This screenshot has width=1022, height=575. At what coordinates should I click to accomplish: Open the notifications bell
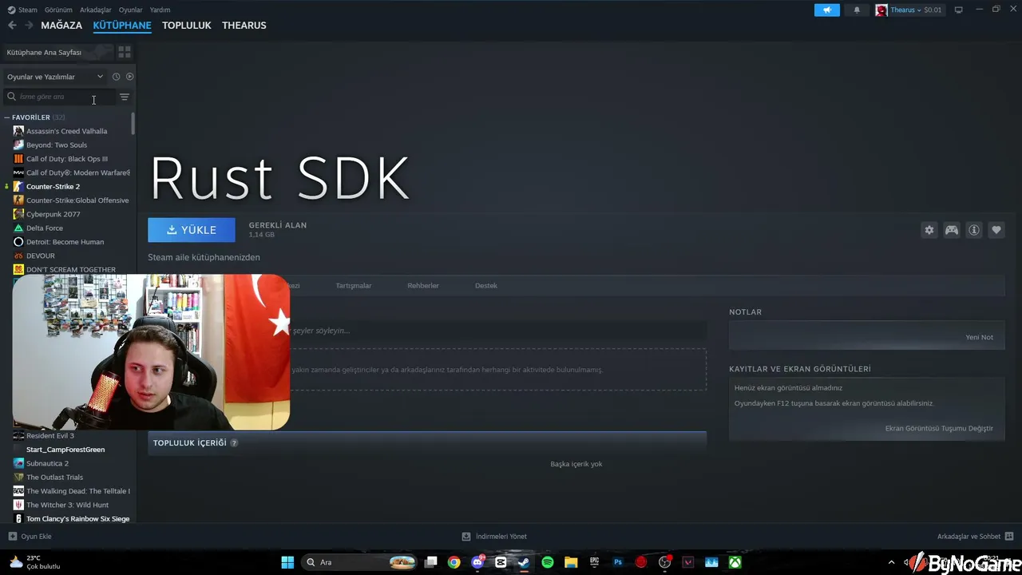point(858,10)
